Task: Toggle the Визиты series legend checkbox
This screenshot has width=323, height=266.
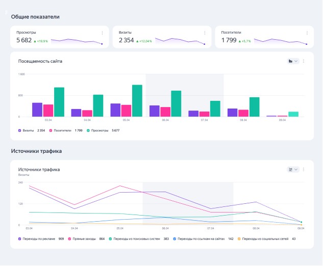Action: point(19,130)
